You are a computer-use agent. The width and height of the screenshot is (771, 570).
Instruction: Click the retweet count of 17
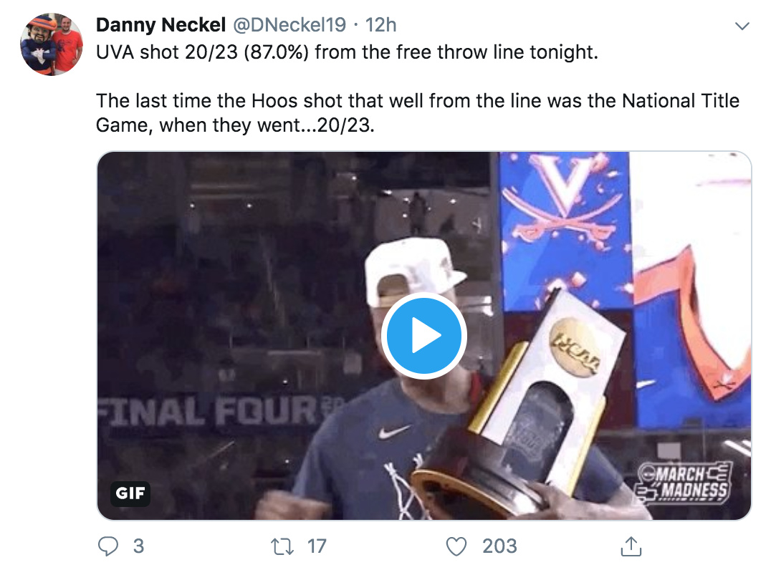317,546
